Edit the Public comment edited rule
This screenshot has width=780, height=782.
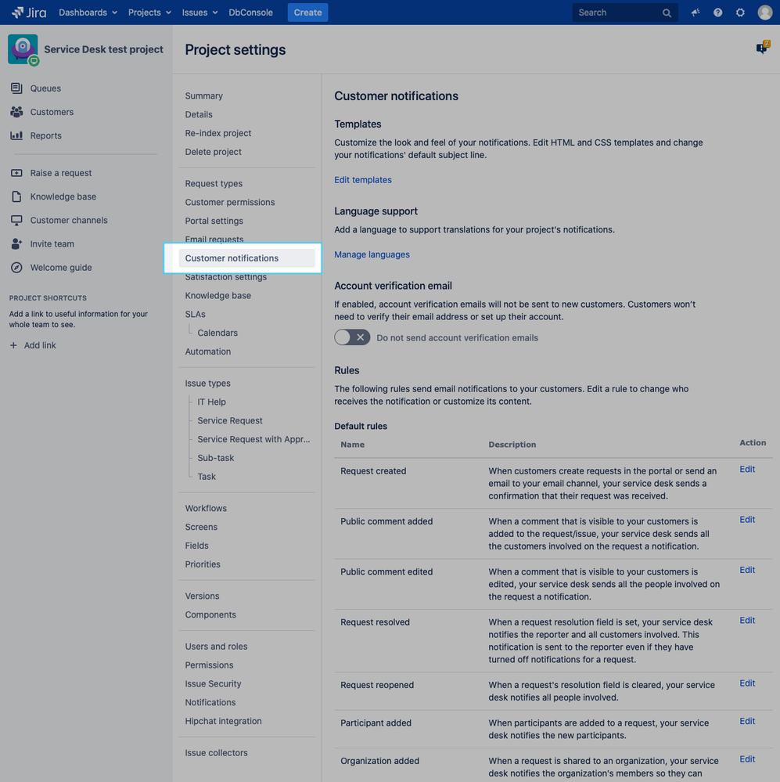pos(747,570)
